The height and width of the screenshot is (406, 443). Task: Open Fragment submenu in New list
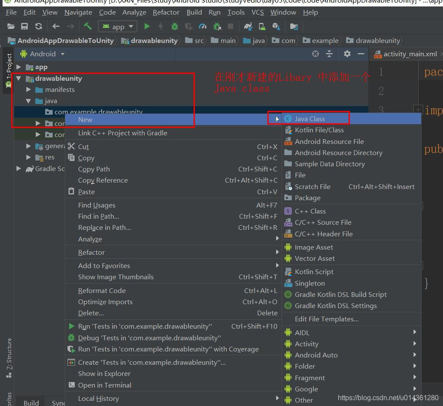pos(352,378)
